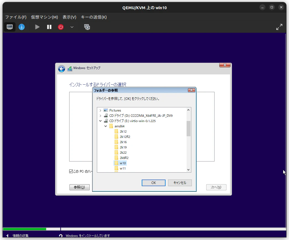Cancel the folder browse dialog
Viewport: 289px width, 240px height.
pos(180,183)
